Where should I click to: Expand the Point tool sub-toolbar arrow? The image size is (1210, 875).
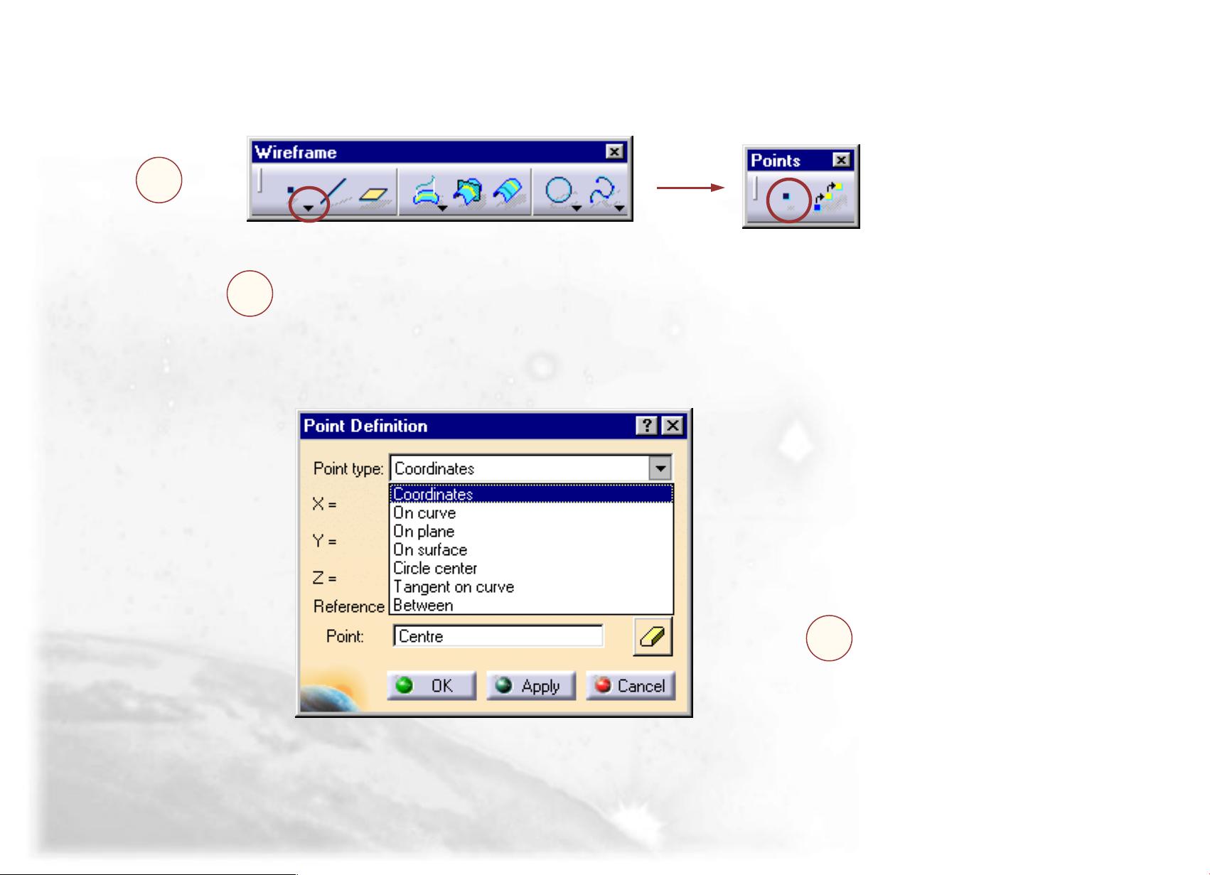(x=309, y=208)
